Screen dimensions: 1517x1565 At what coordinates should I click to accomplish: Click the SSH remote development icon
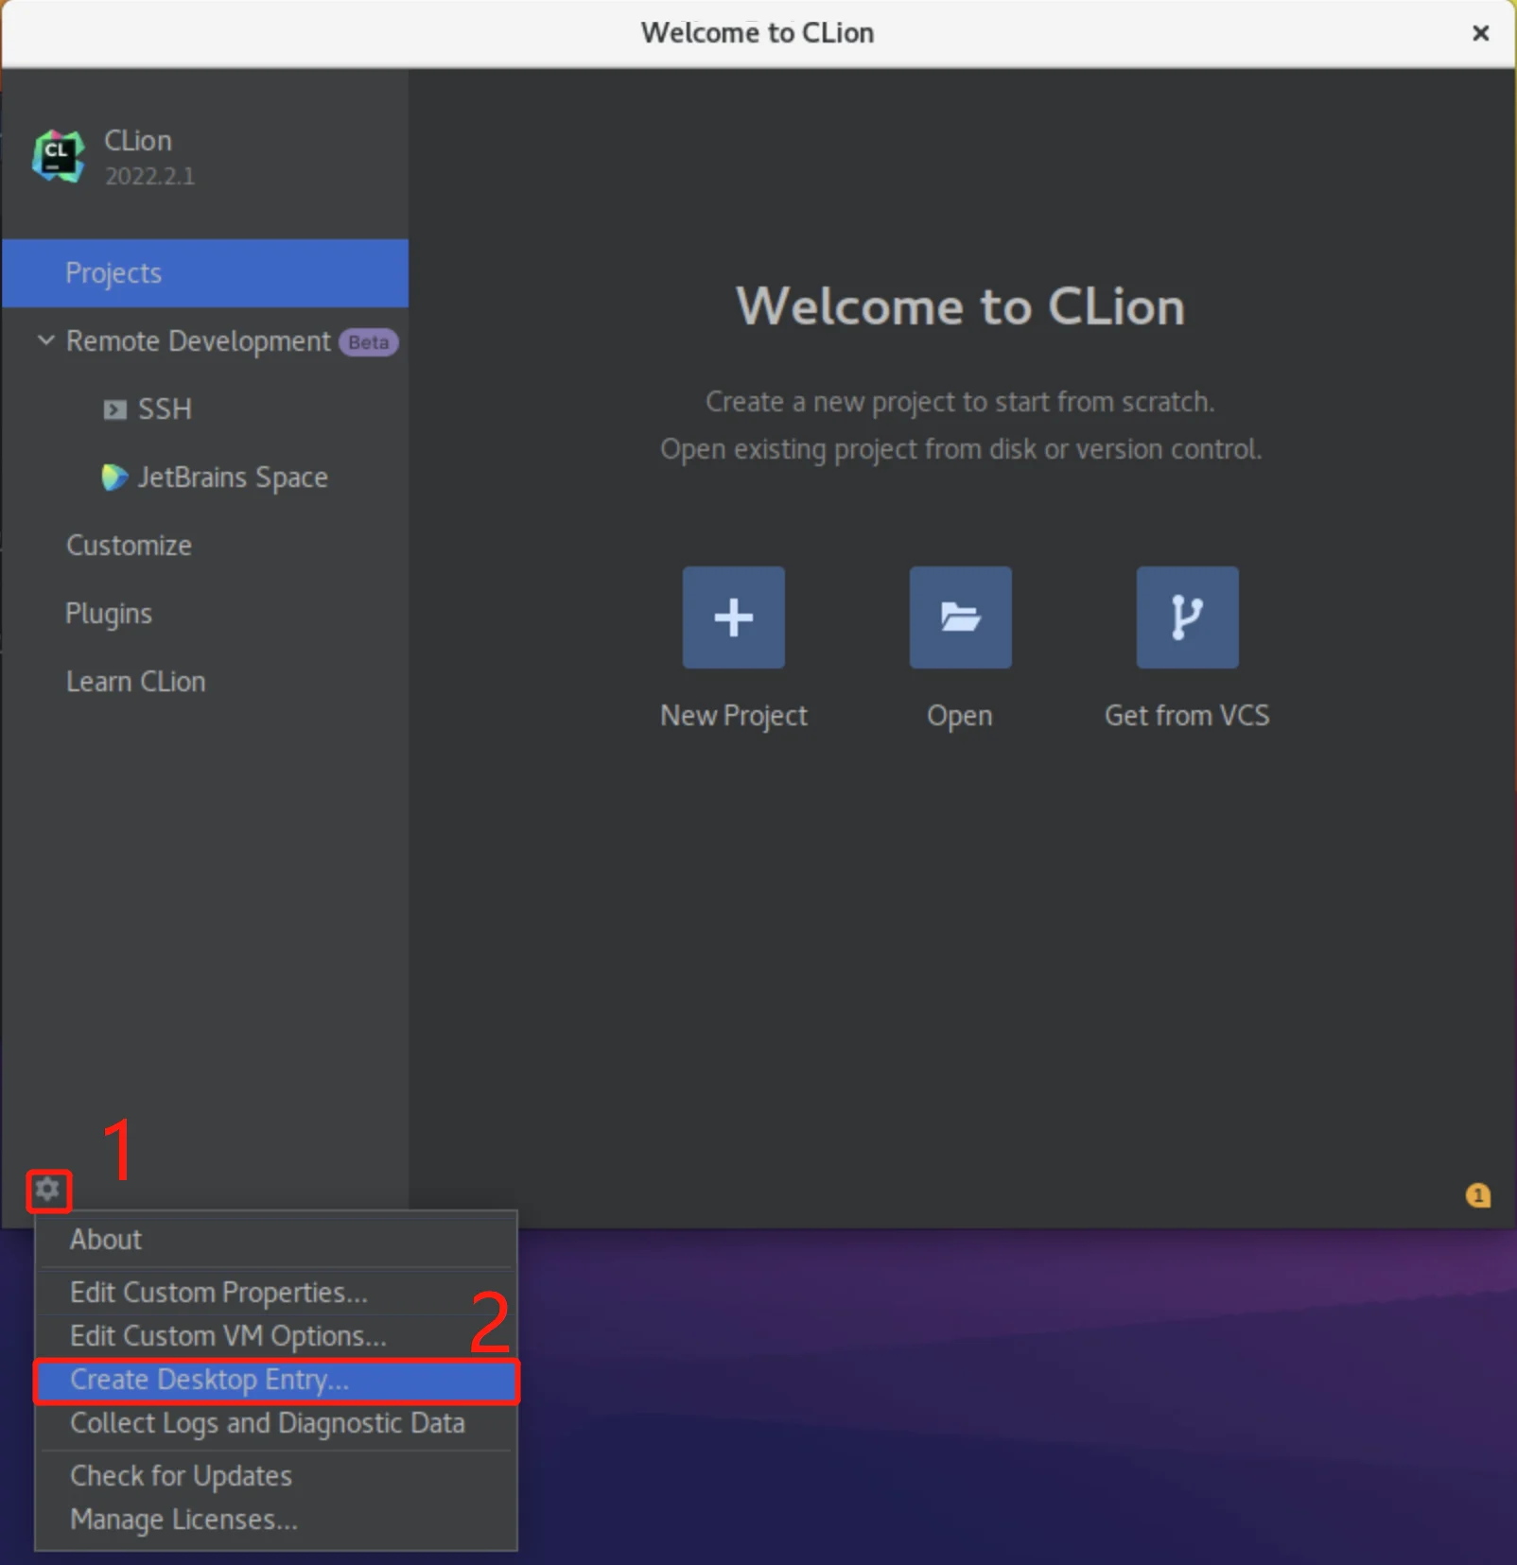[x=115, y=409]
